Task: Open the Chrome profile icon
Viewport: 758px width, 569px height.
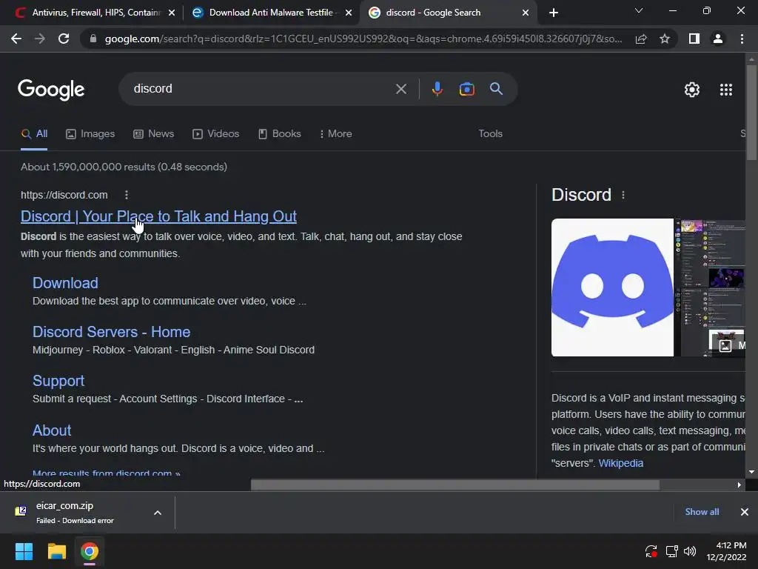Action: pos(718,39)
